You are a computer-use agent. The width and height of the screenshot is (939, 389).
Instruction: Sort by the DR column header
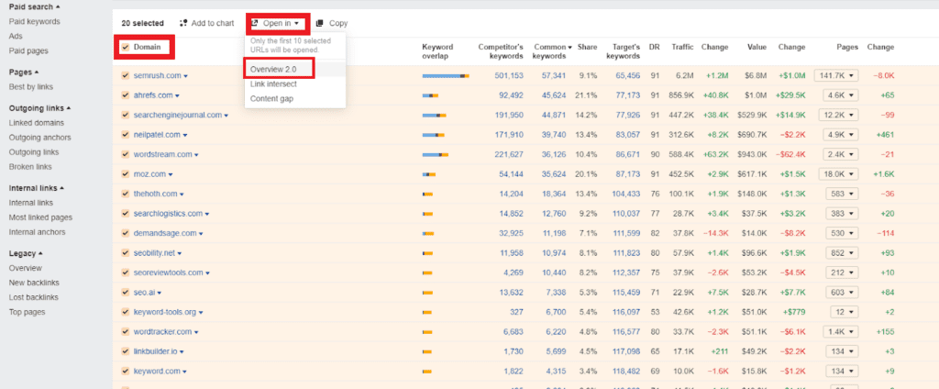(654, 48)
